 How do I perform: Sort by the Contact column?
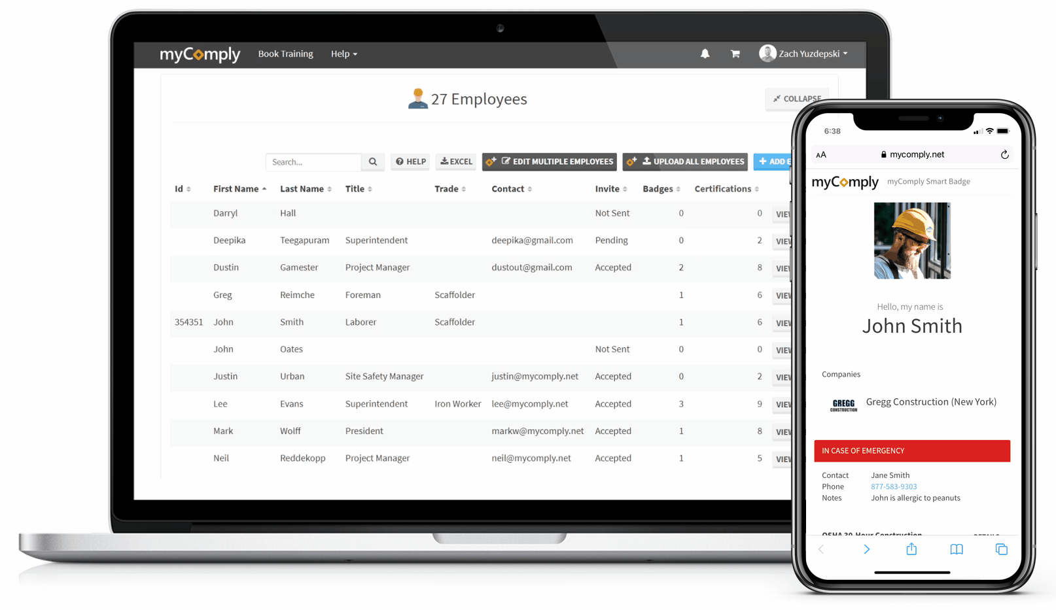pyautogui.click(x=512, y=189)
